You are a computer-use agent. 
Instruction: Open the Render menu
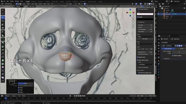(12, 1)
